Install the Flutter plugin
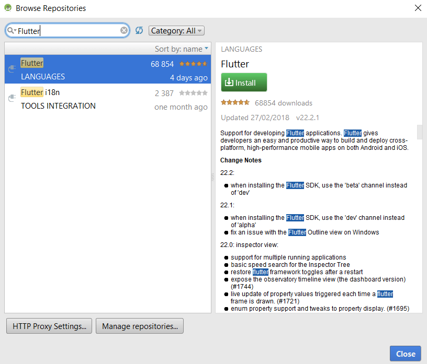 [x=244, y=83]
